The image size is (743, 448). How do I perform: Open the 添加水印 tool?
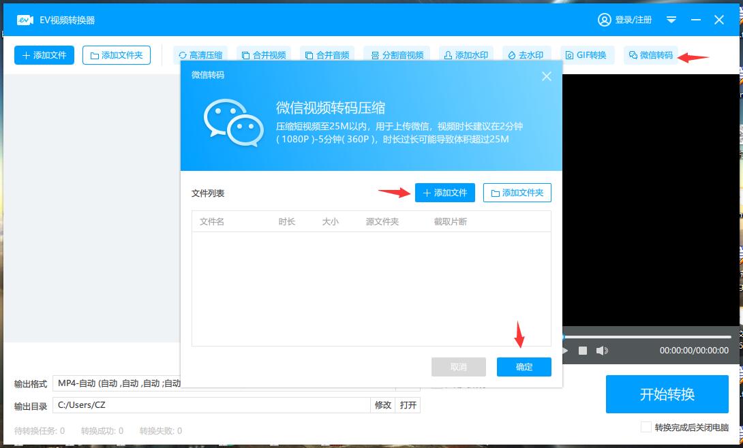click(466, 55)
